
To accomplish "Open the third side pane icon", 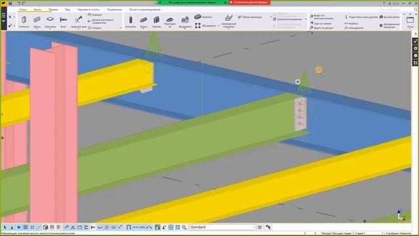I will [x=415, y=56].
